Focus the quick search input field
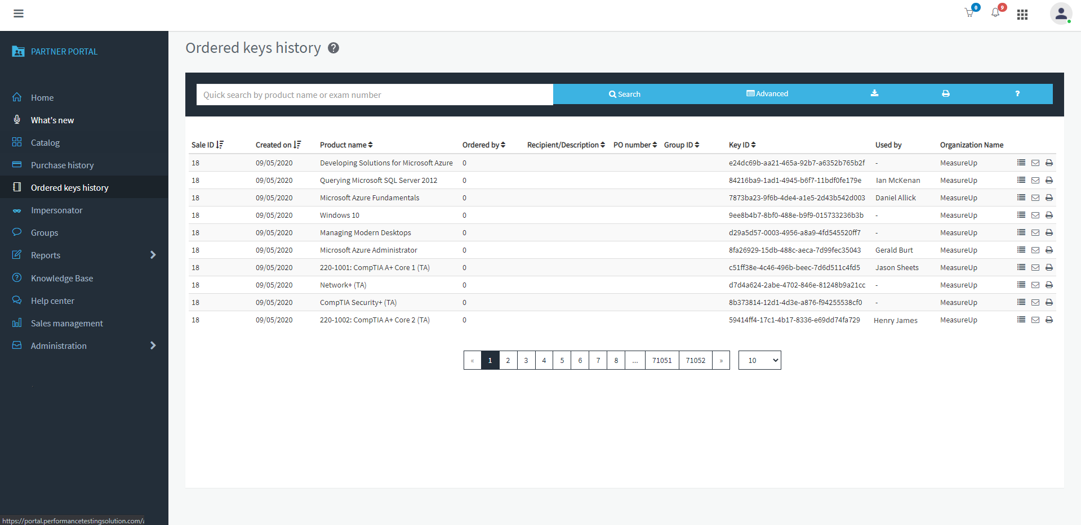This screenshot has width=1081, height=525. 375,95
